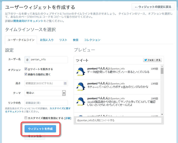The width and height of the screenshot is (178, 143).
Task: Enable the カスタマイズ機能を無効にする checkbox
Action: click(x=26, y=118)
